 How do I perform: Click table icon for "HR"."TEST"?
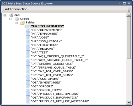point(28,53)
